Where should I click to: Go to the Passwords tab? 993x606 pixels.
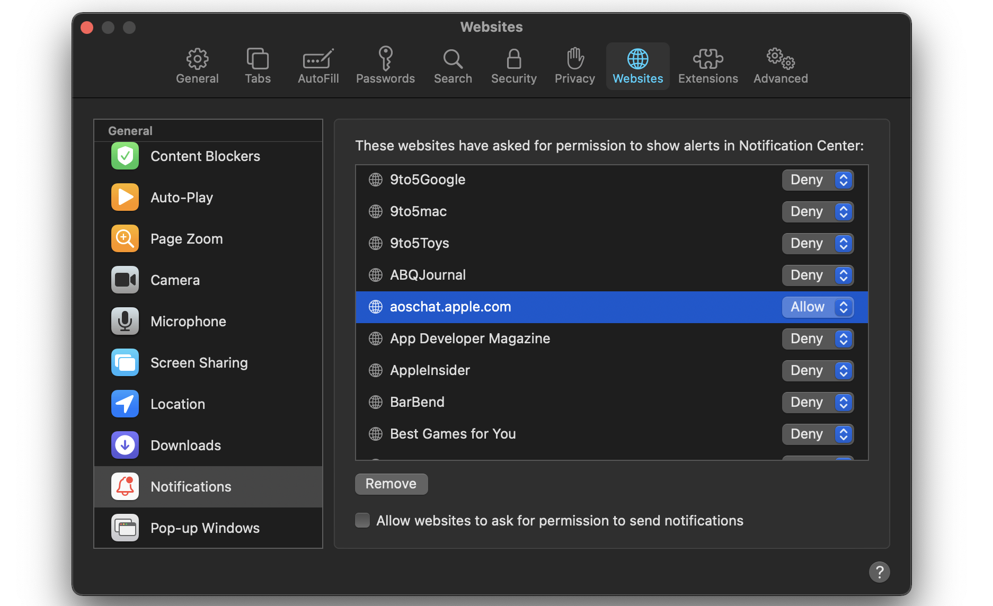point(385,66)
